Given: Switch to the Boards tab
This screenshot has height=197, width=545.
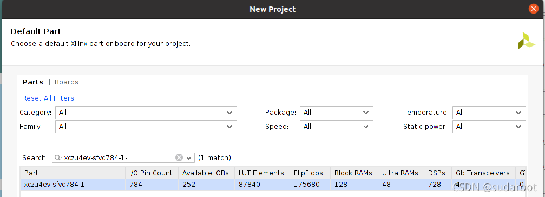Looking at the screenshot, I should pyautogui.click(x=67, y=82).
